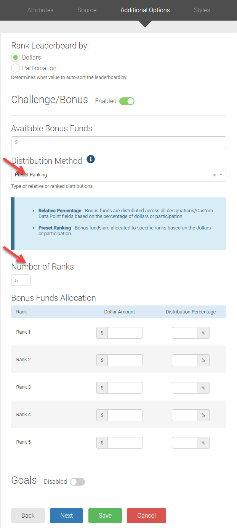Image resolution: width=237 pixels, height=528 pixels.
Task: Enable the Goals toggle
Action: pyautogui.click(x=77, y=481)
